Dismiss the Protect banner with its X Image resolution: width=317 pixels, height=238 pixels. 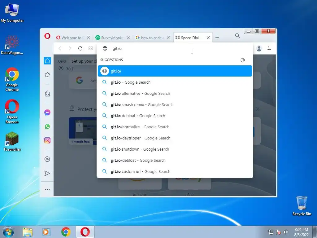[x=257, y=109]
